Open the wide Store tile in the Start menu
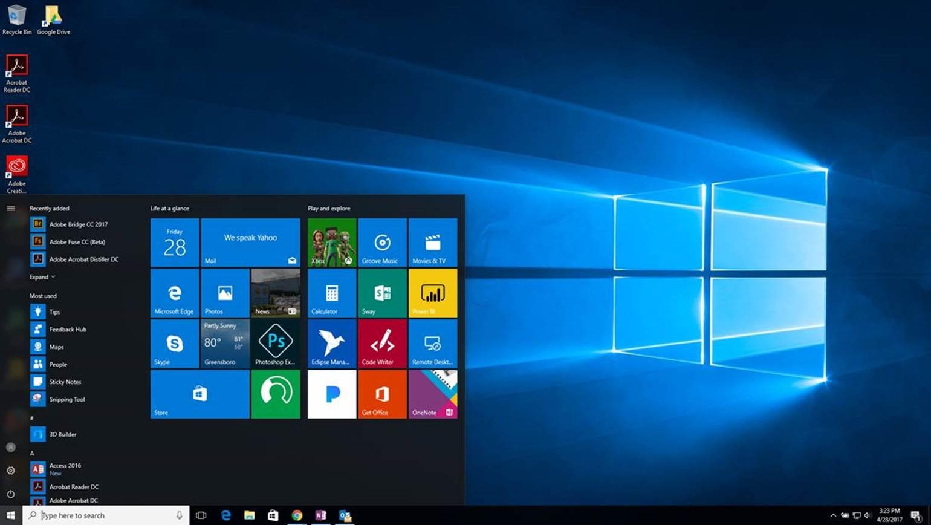The height and width of the screenshot is (525, 931). click(x=200, y=394)
